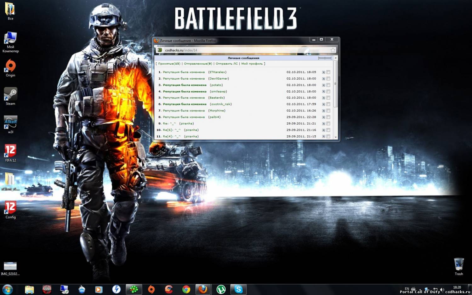
Task: Delete message from ETKaralex with X icon
Action: pos(323,72)
